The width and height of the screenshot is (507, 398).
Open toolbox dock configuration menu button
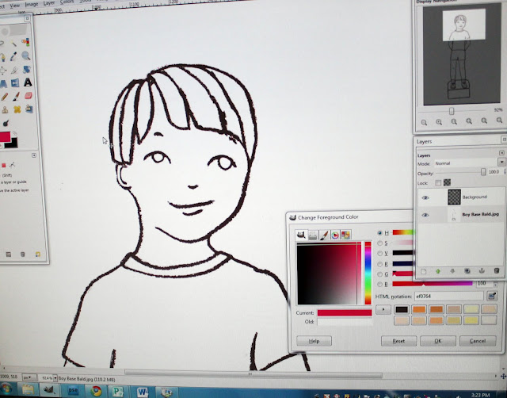[27, 18]
